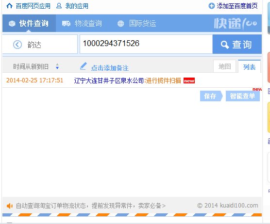
Task: Open the 自动查询淘宝订单物流状态 promo link
Action: [x=91, y=206]
